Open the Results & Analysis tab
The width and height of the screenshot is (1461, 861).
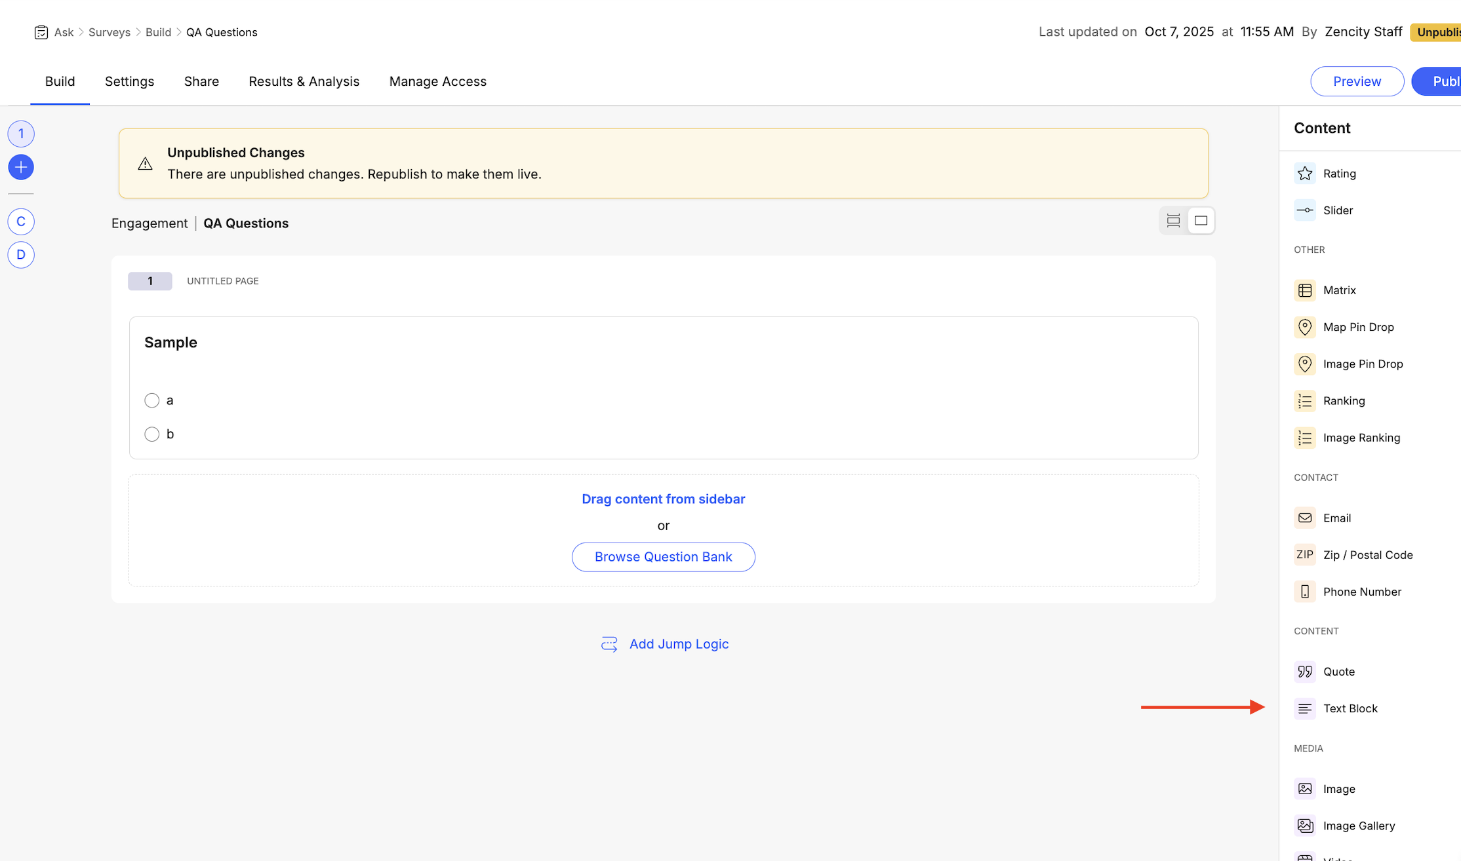(x=304, y=81)
